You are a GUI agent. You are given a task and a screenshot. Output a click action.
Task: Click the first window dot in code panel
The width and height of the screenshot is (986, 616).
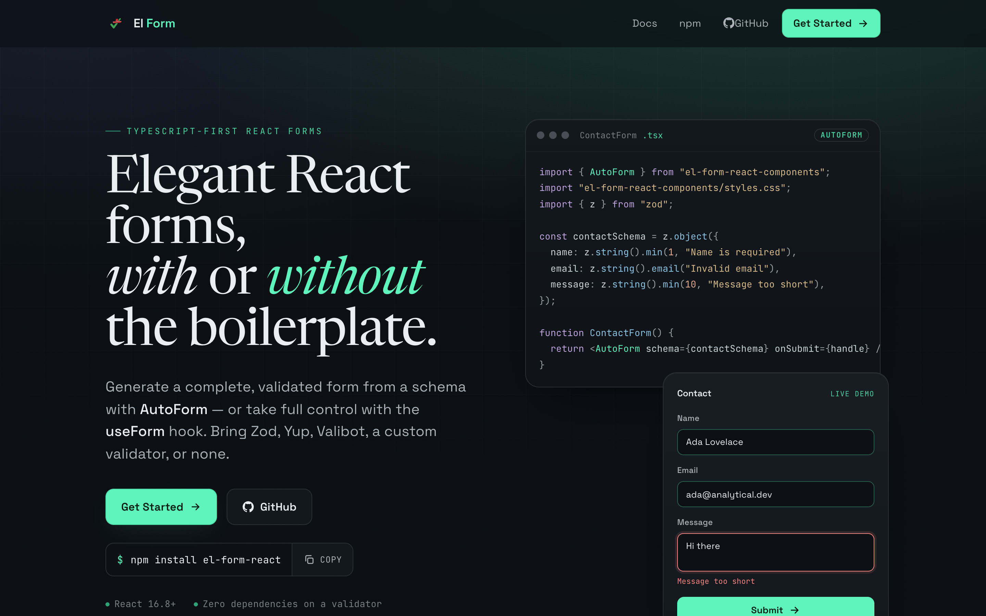tap(541, 135)
